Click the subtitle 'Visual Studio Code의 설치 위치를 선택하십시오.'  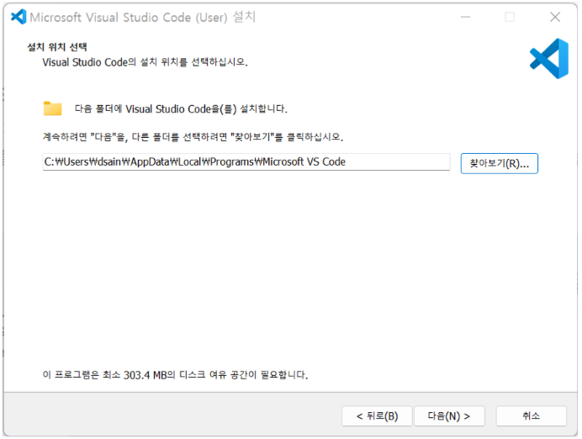point(145,62)
